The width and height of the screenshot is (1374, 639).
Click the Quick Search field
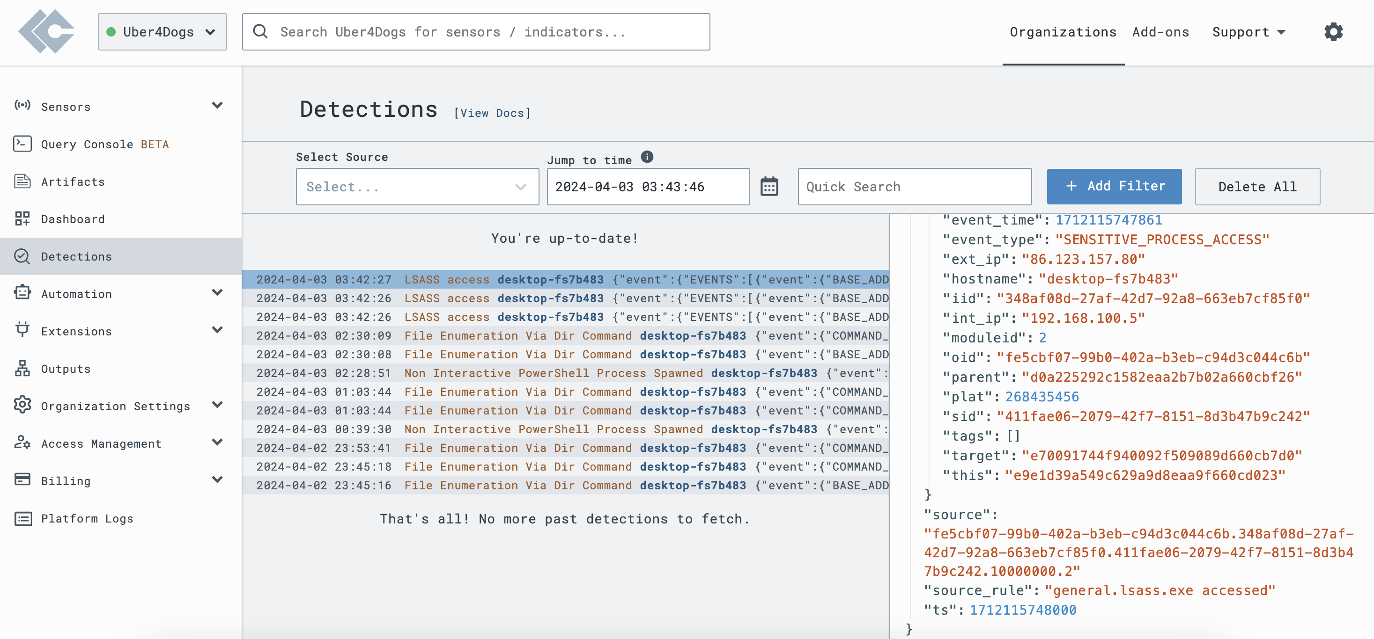914,187
